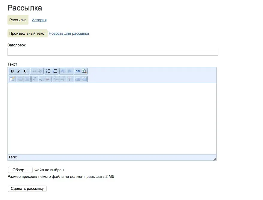Click the insert link icon
The image size is (263, 200).
click(34, 71)
